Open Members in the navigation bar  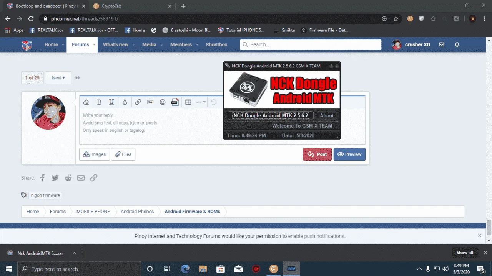tap(181, 44)
